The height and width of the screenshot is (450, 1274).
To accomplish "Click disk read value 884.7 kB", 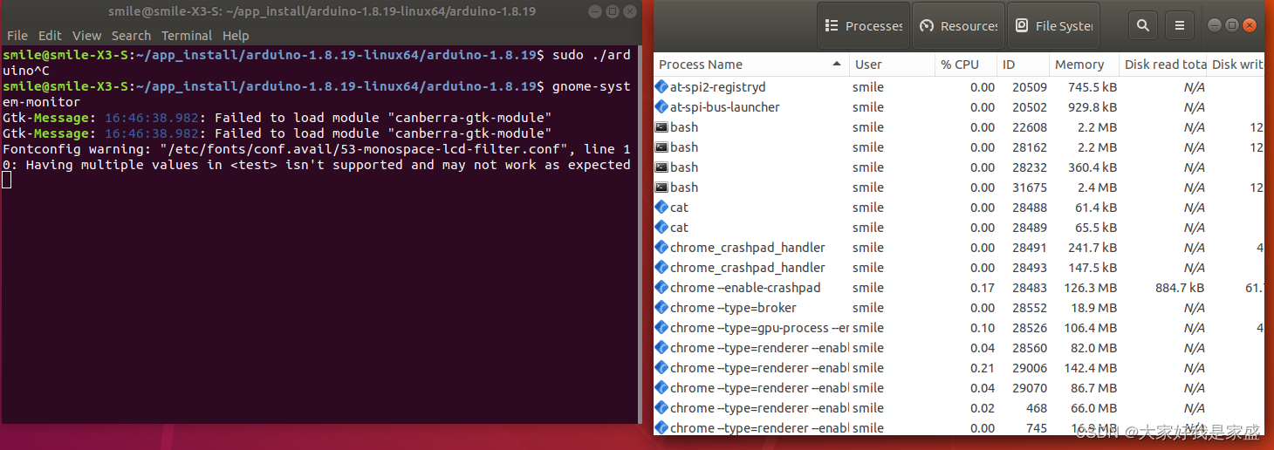I will pyautogui.click(x=1180, y=288).
